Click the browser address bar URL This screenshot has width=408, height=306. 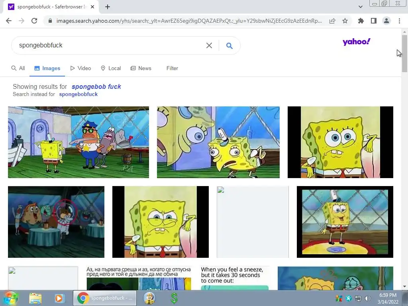(189, 21)
